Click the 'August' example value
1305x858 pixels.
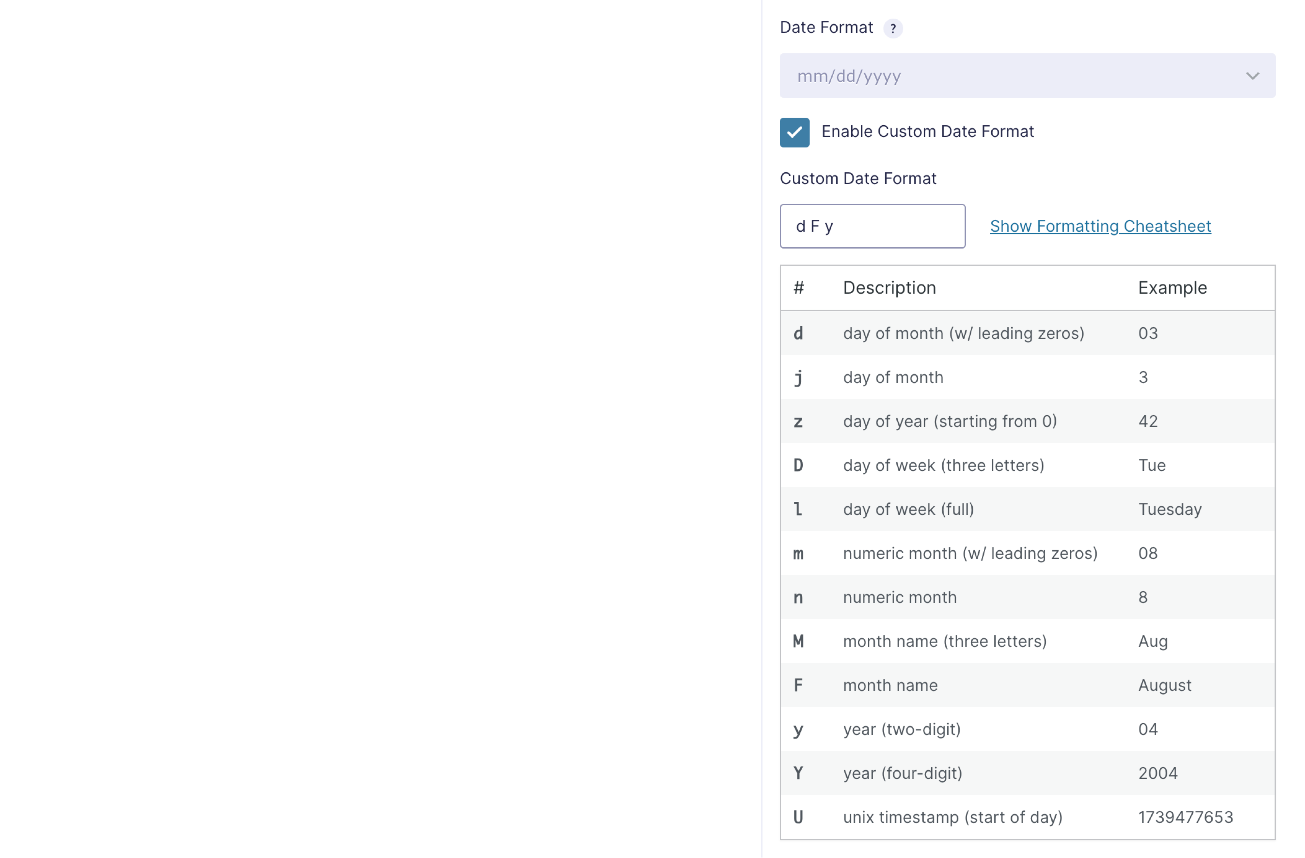[1165, 685]
